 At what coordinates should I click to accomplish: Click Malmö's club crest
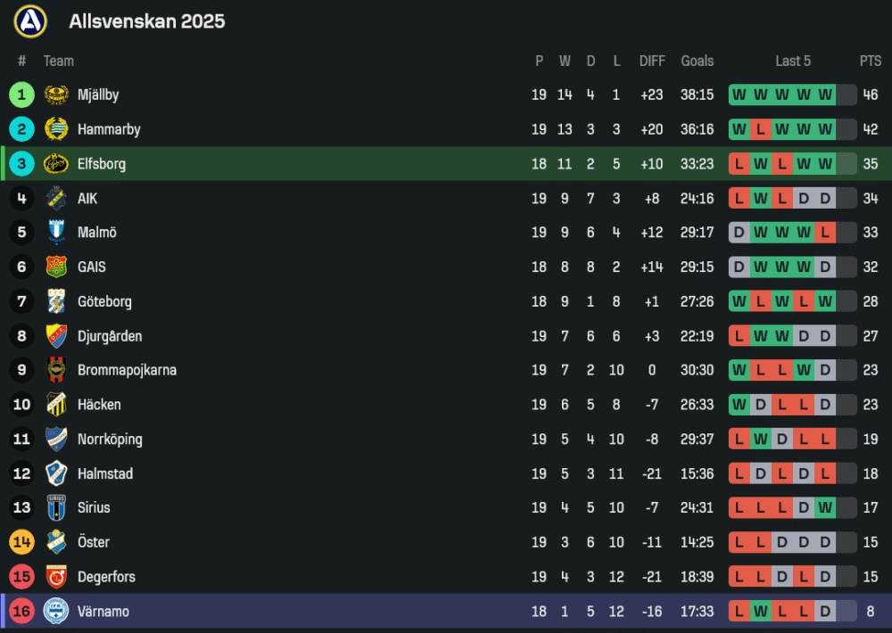pos(56,233)
